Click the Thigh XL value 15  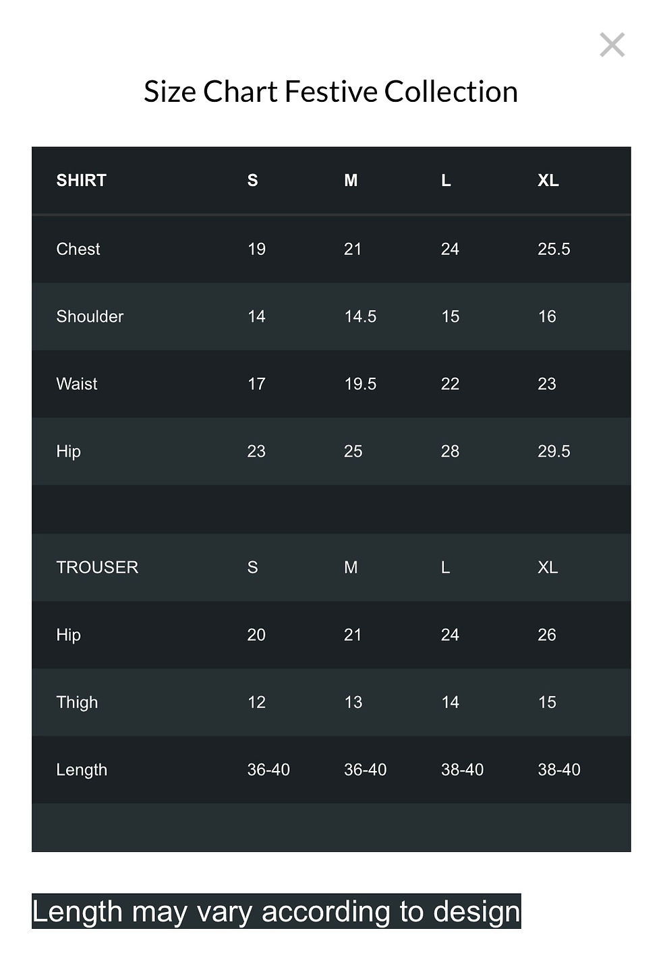pyautogui.click(x=547, y=702)
